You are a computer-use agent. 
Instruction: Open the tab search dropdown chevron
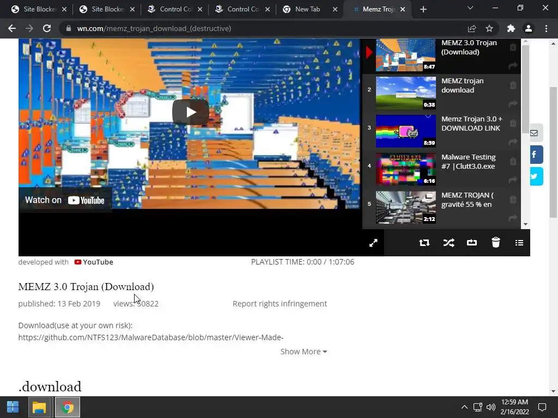pyautogui.click(x=470, y=8)
